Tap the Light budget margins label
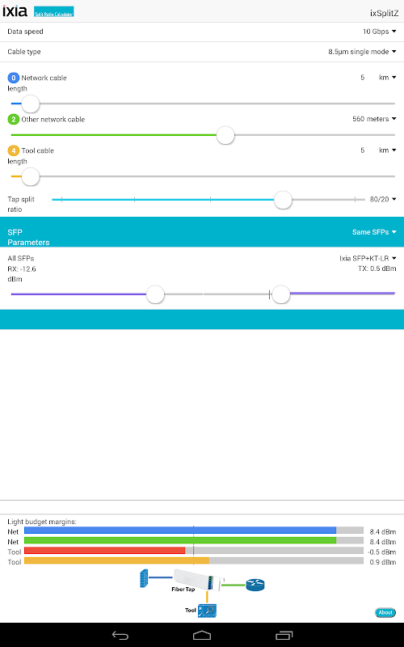 point(42,522)
